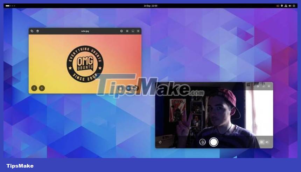
Task: Set the countdown timer in Camera app
Action: tap(160, 142)
